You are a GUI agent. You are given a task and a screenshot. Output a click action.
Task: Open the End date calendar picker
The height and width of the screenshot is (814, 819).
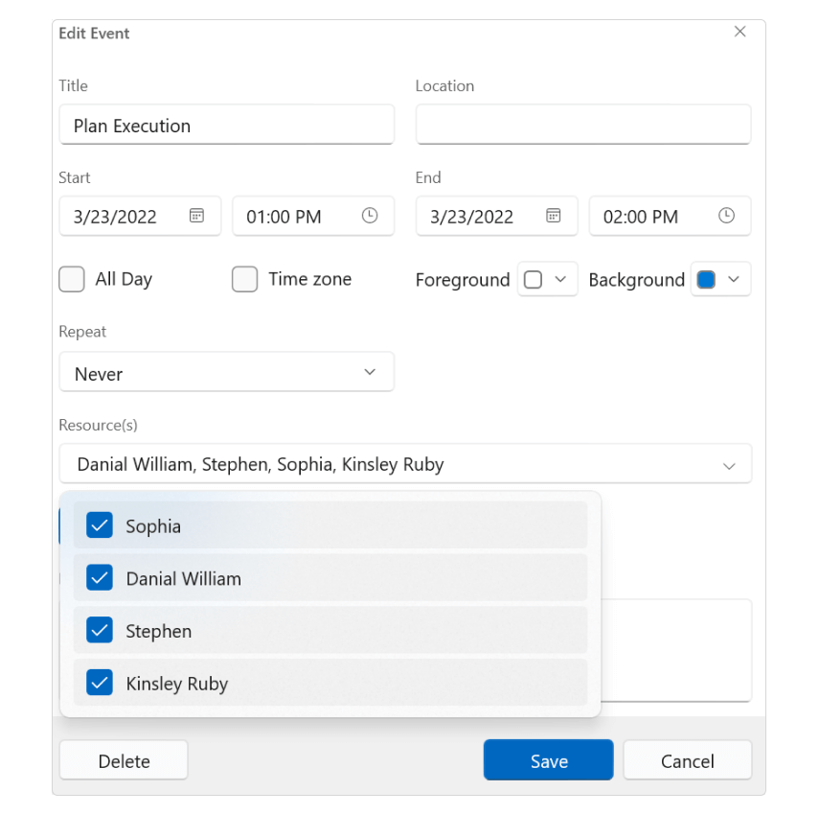(x=552, y=216)
